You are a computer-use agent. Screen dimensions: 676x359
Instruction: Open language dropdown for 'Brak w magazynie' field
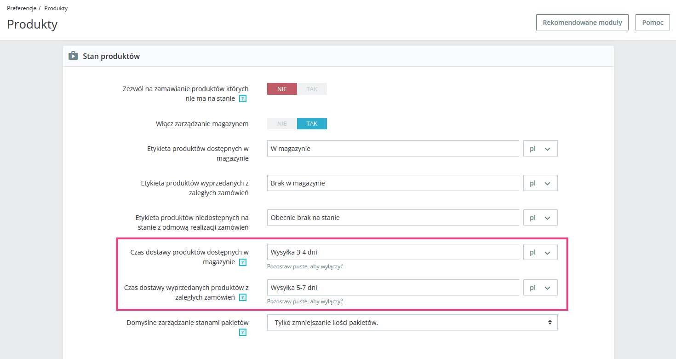[540, 183]
